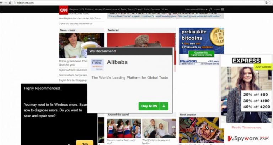
Task: Bookmark page with star icon
Action: point(270,2)
